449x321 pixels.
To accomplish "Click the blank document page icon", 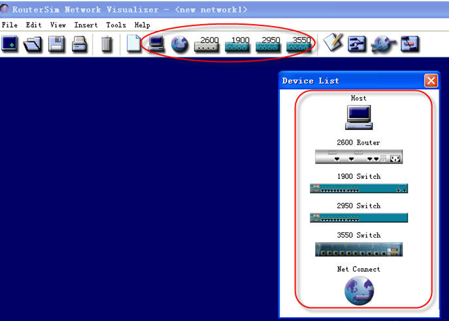I will pos(133,43).
